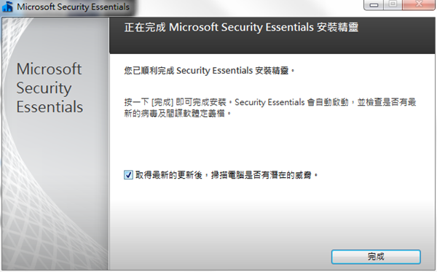Viewport: 437px width, 272px height.
Task: Click the greyed-out maximize window button
Action: click(x=393, y=4)
